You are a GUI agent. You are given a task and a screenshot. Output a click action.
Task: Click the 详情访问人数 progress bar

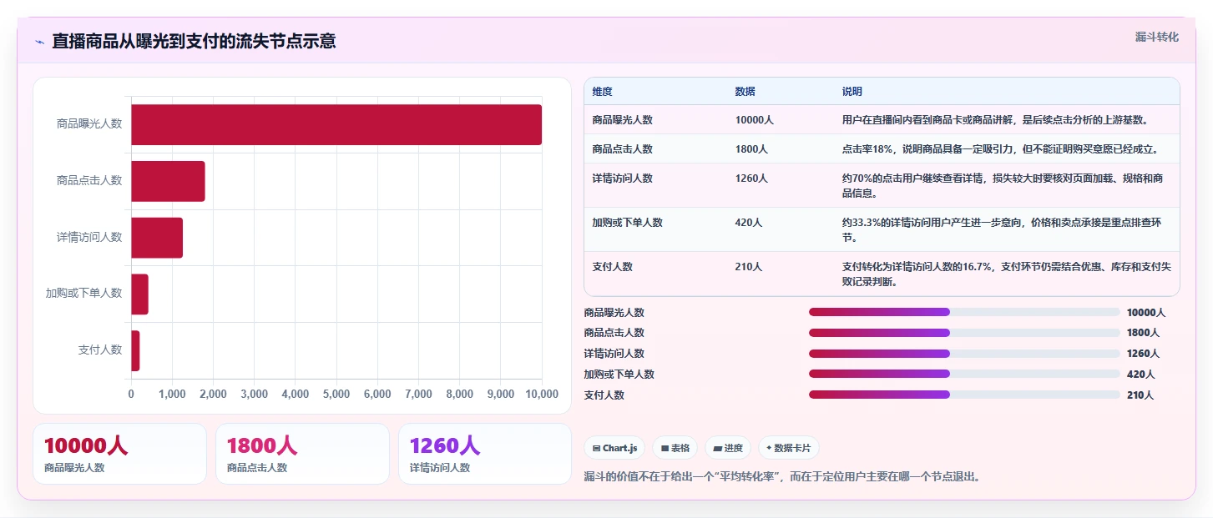click(964, 354)
